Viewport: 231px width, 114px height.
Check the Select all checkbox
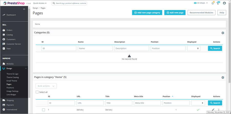[x=37, y=92]
